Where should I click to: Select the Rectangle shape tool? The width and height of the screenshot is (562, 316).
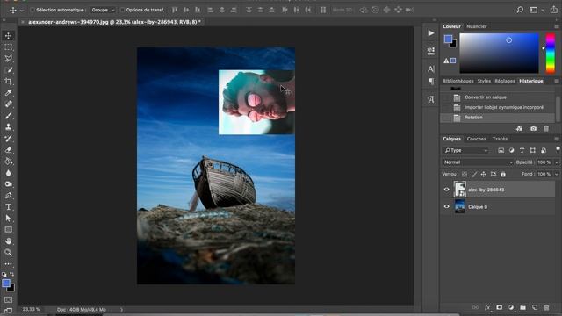click(x=8, y=230)
